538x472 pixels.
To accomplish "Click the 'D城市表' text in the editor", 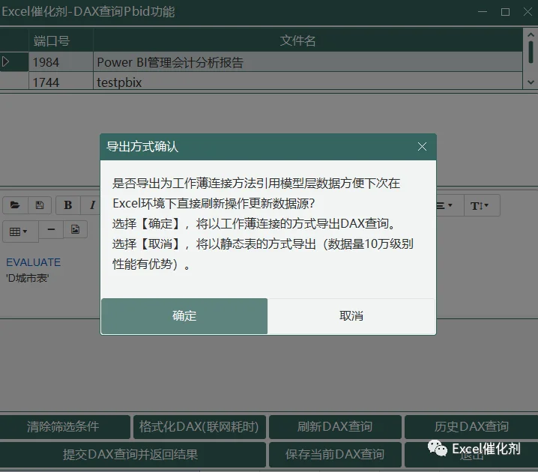I will point(28,278).
